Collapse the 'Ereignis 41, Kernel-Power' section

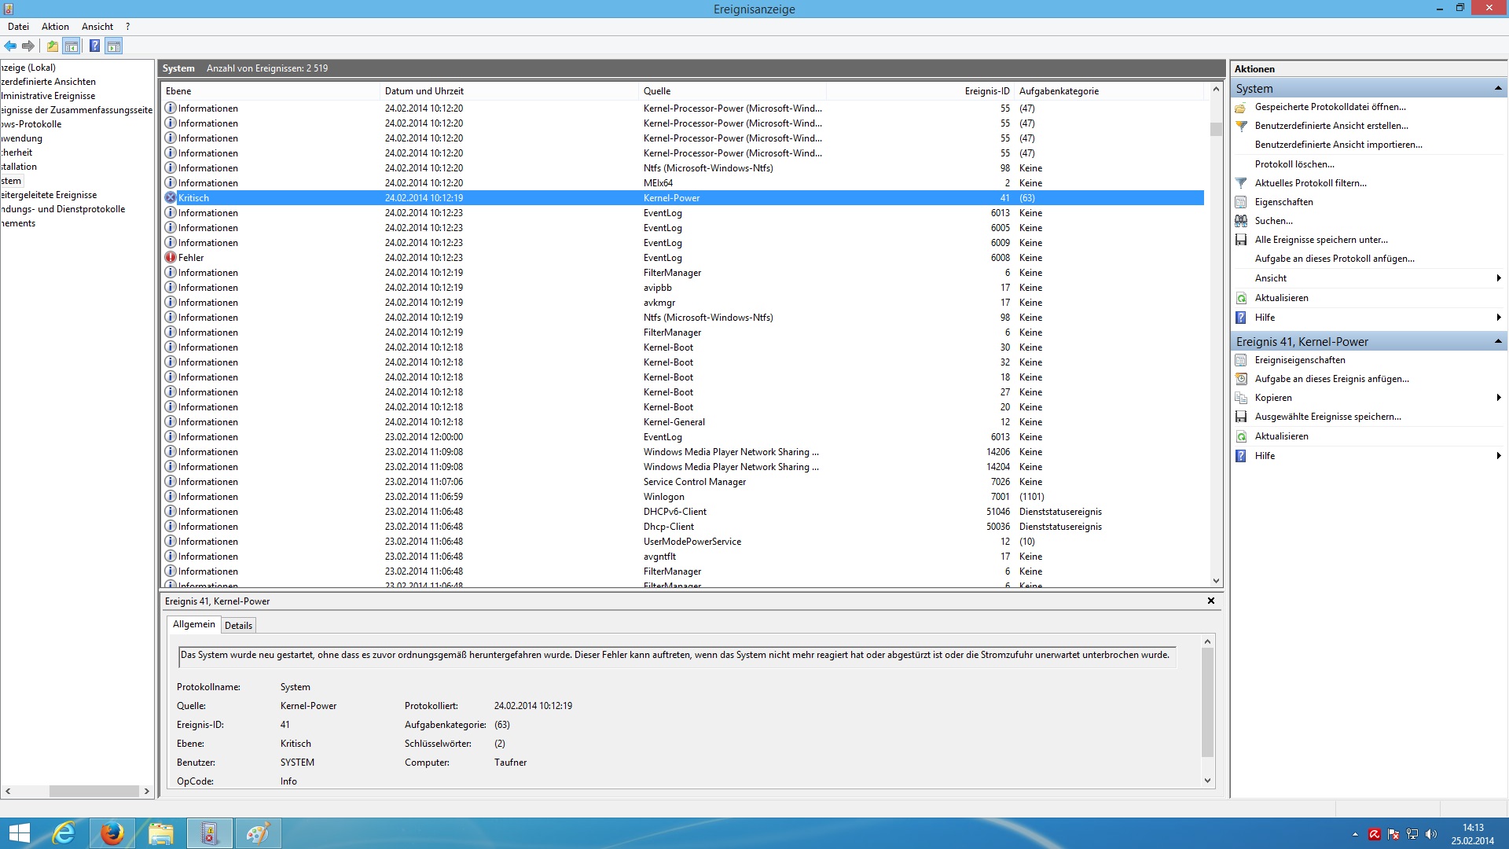(1497, 342)
